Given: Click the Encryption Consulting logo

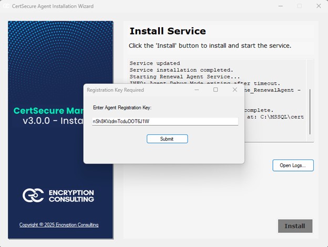Looking at the screenshot, I should (58, 196).
